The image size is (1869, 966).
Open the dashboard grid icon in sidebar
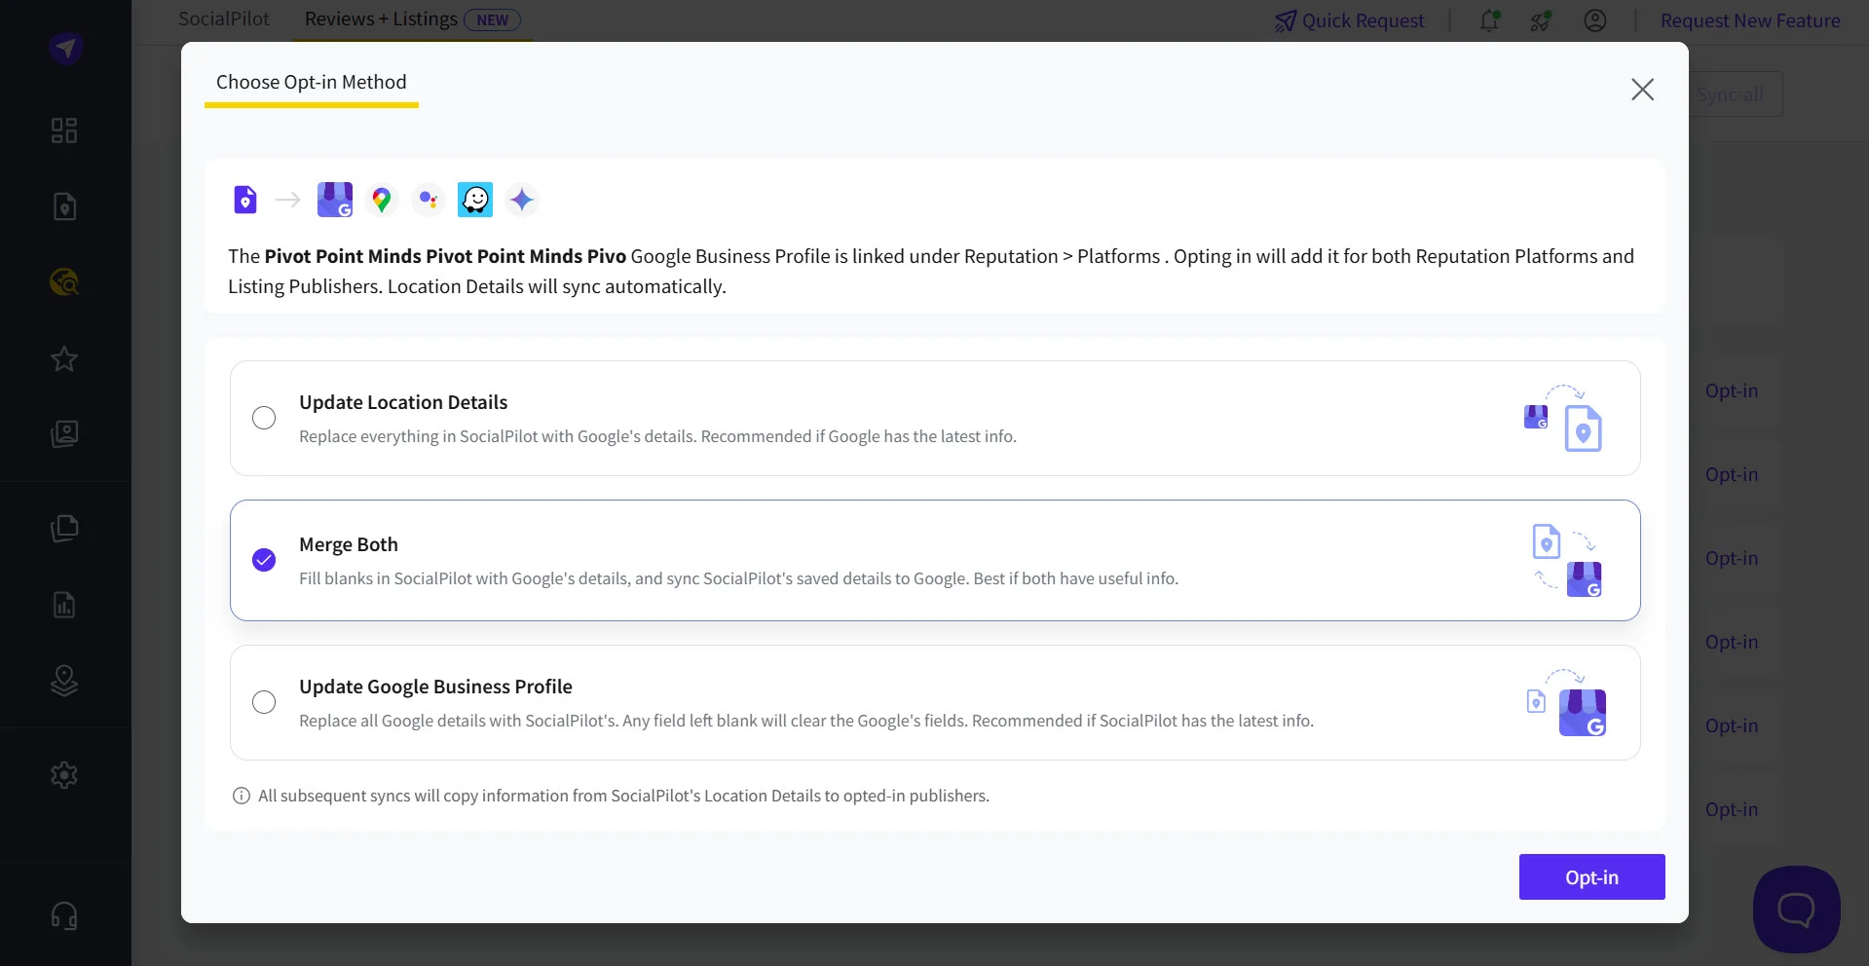coord(64,130)
